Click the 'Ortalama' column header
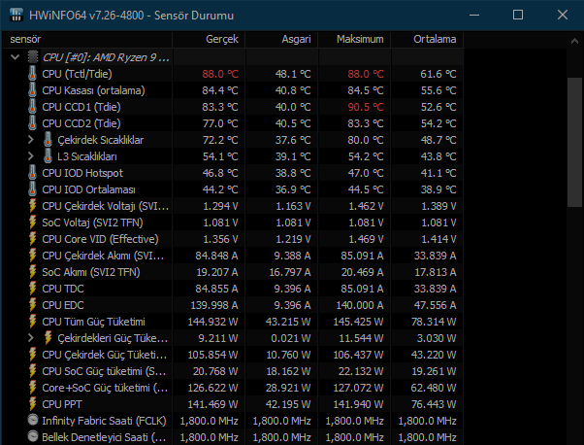The width and height of the screenshot is (584, 445). point(427,39)
